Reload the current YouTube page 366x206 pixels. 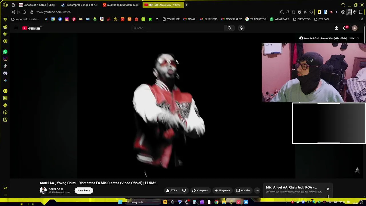click(x=24, y=12)
